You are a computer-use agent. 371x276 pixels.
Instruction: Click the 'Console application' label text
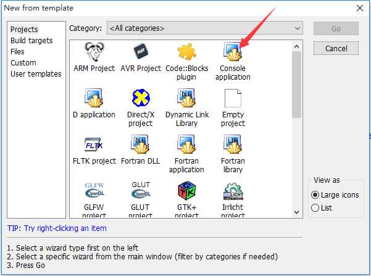[233, 73]
